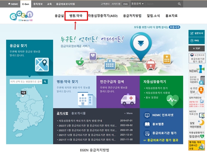Screen dimensions: 207x153
Task: Expand the 통합검색 dropdown
Action: pos(137,4)
